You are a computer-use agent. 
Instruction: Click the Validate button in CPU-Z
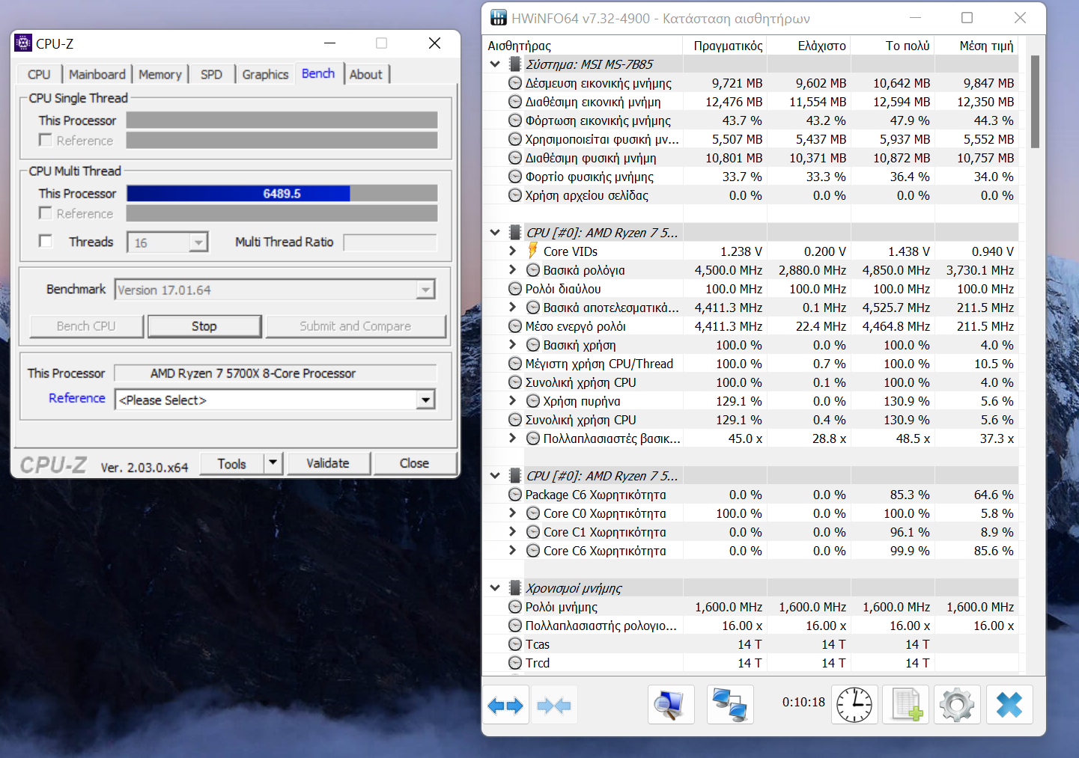pos(328,463)
